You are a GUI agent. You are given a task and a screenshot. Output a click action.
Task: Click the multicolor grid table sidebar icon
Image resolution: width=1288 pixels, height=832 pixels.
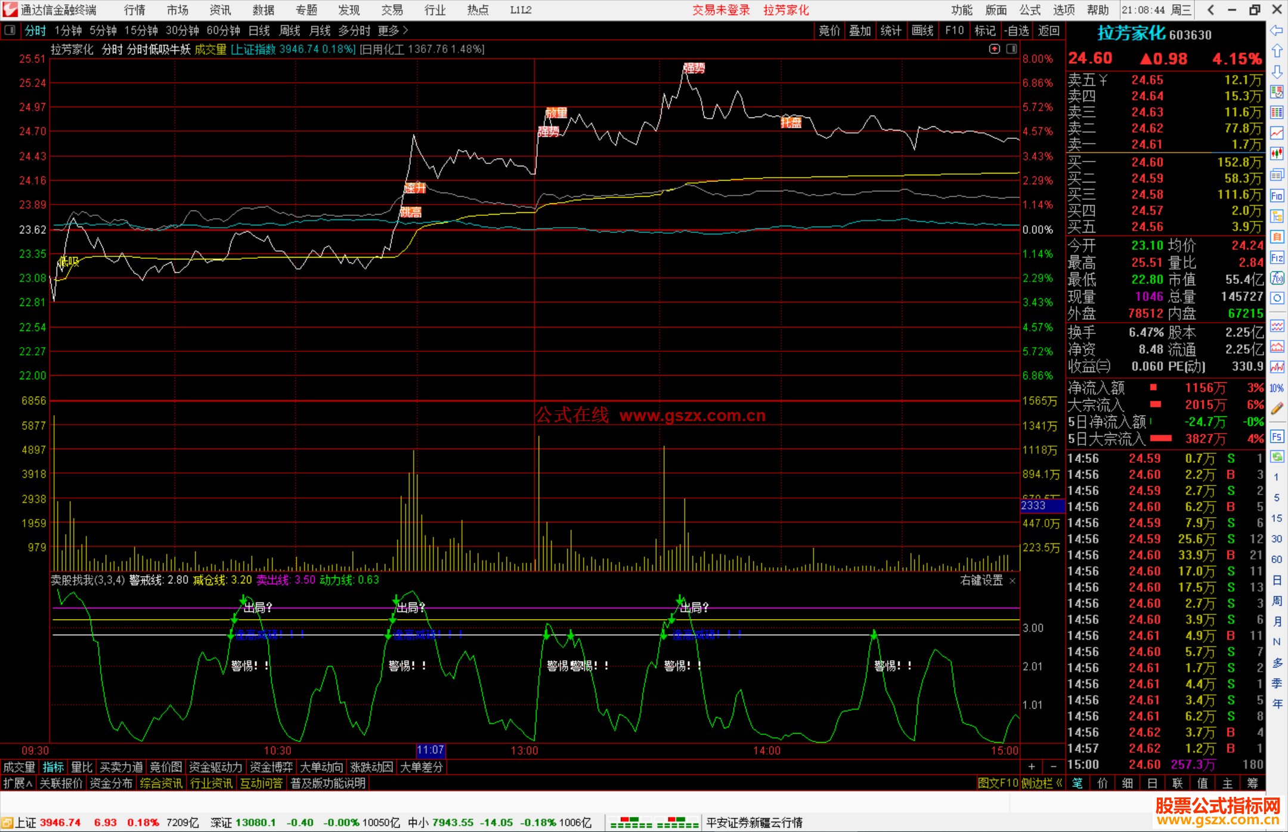tap(1277, 112)
